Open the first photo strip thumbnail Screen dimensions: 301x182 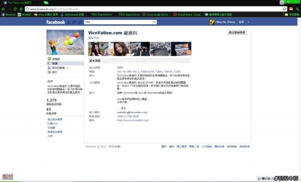tap(98, 49)
